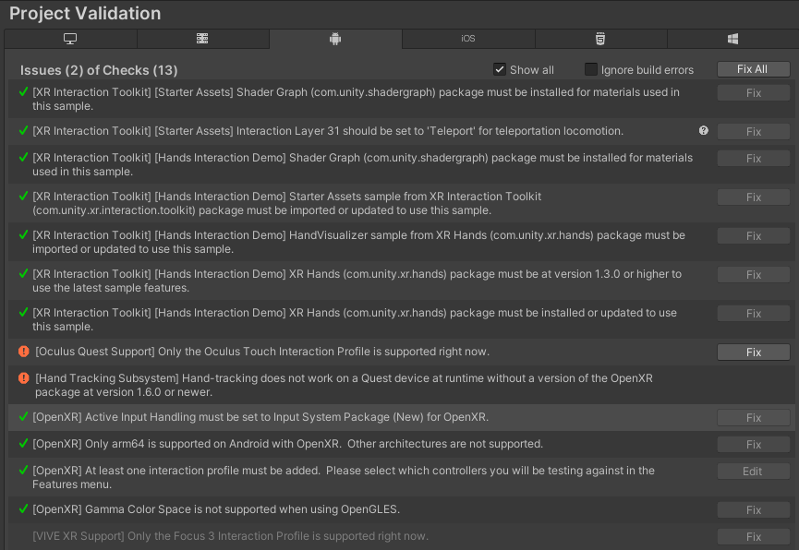
Task: Fix the arm64 architecture issue
Action: point(752,444)
